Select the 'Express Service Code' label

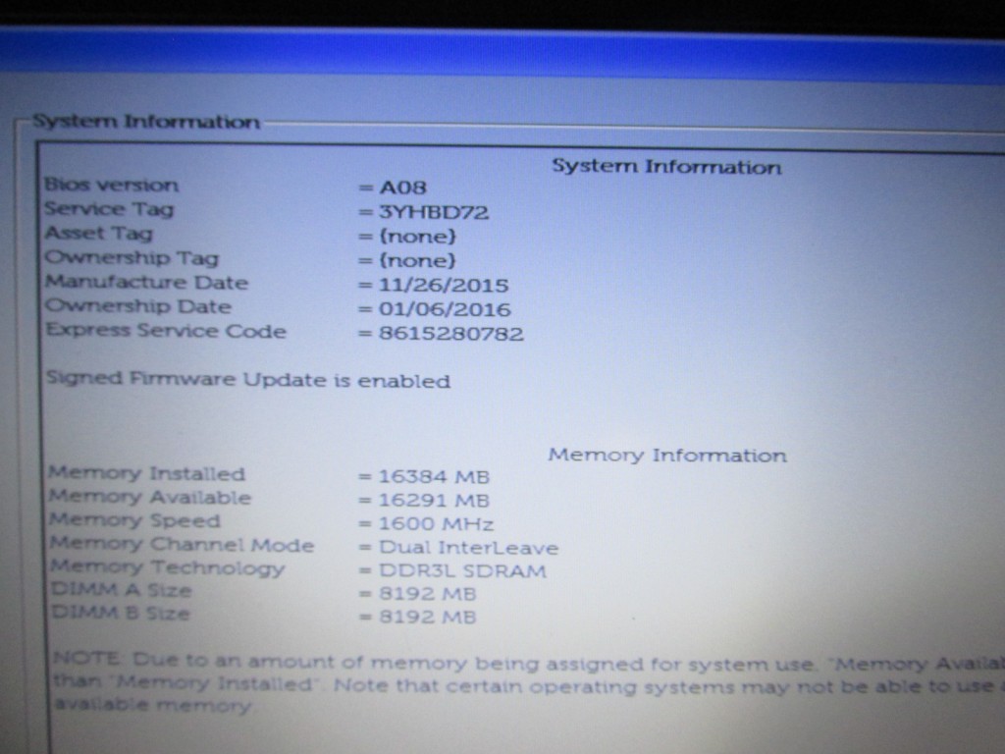click(166, 331)
